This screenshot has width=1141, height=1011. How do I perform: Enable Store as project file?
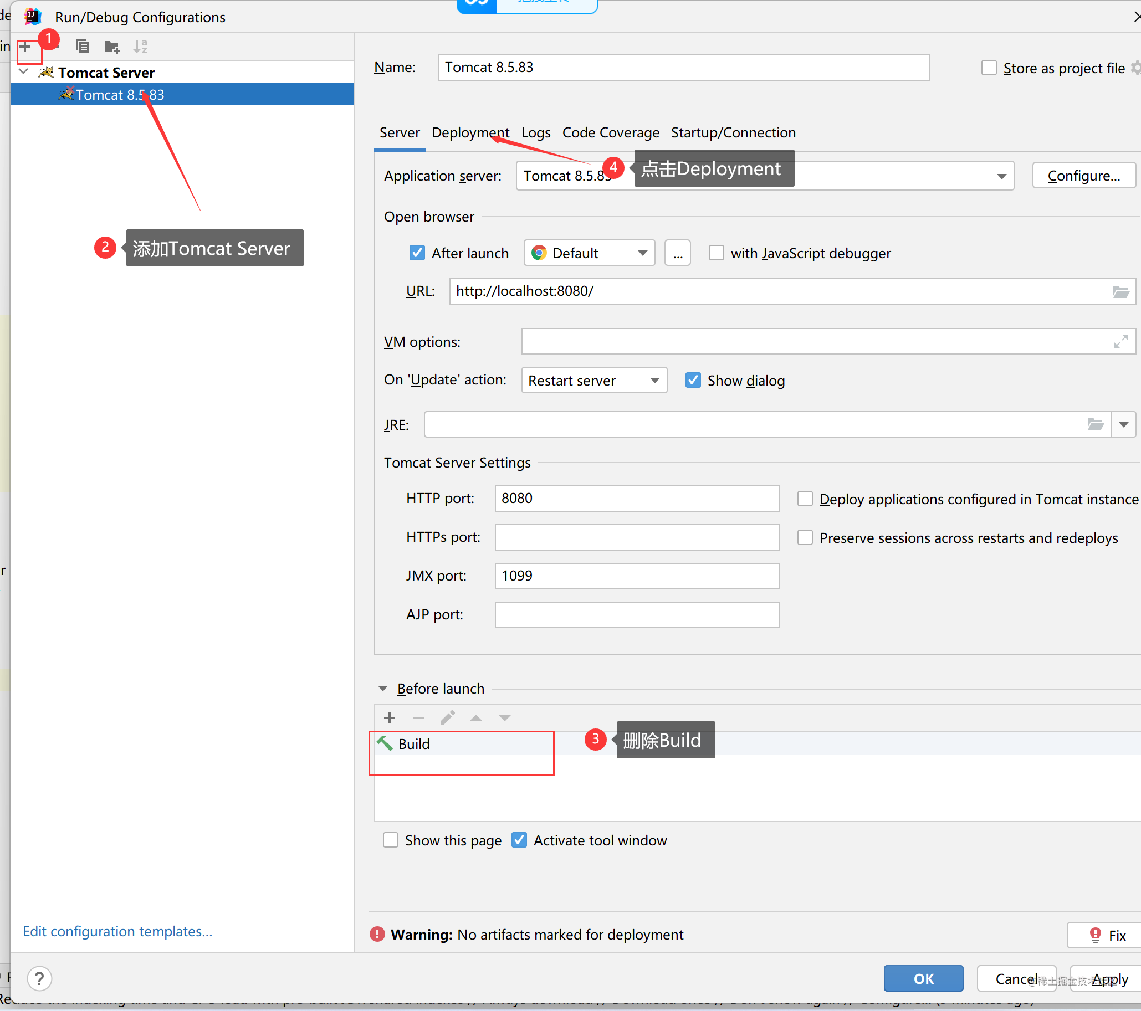(989, 68)
